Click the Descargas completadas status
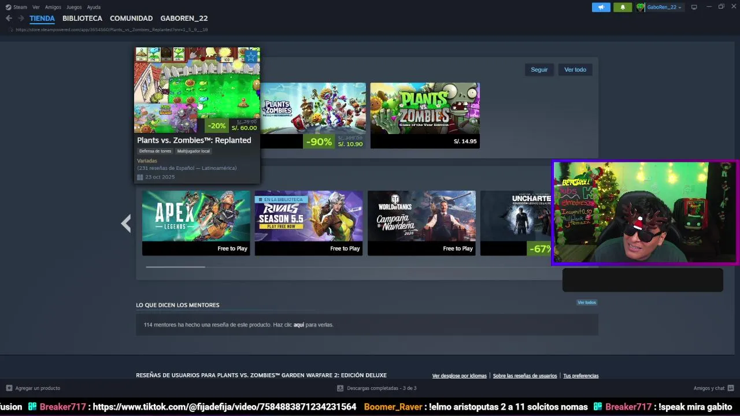The width and height of the screenshot is (740, 416). click(376, 388)
